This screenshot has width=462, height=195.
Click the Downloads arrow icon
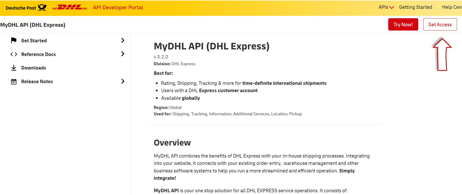pos(14,68)
